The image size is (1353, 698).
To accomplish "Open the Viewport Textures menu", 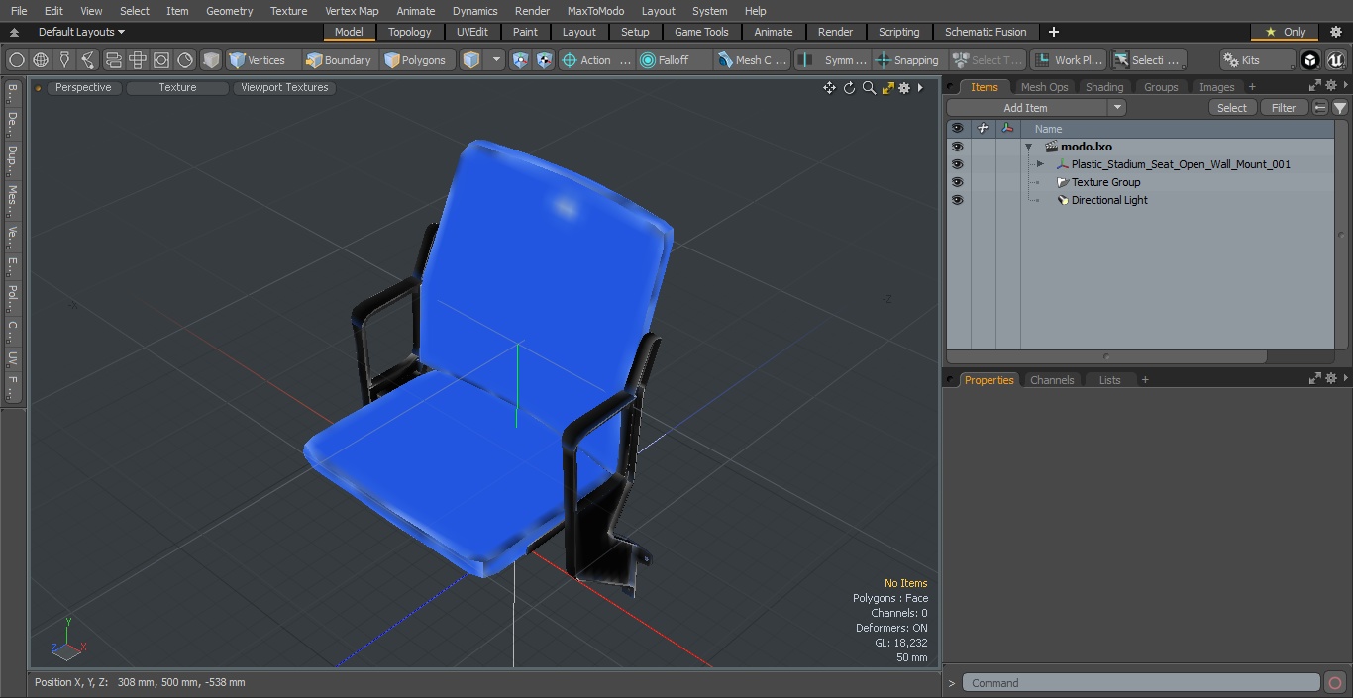I will point(284,87).
